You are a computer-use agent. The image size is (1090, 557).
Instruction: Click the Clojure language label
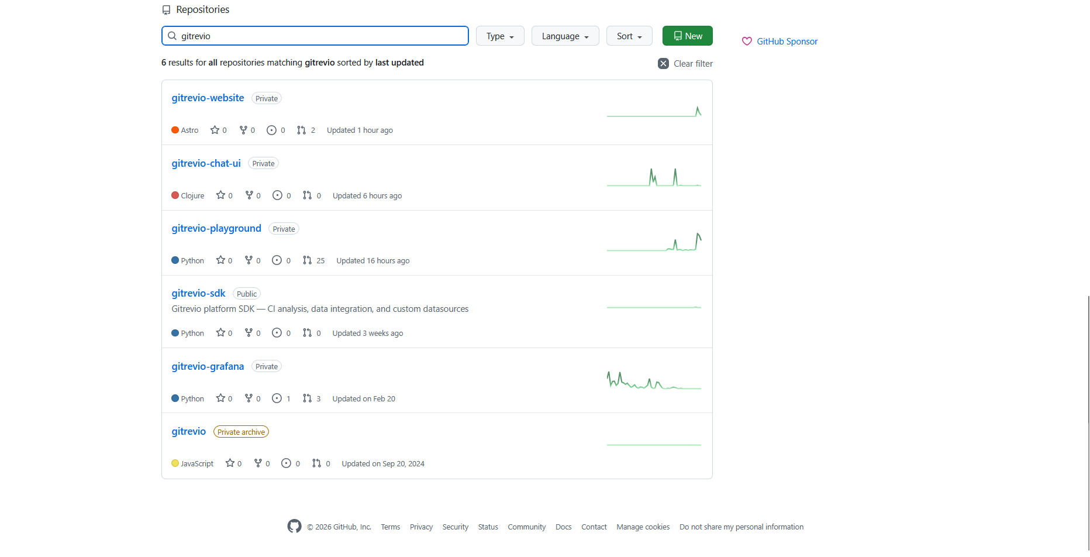pos(192,195)
